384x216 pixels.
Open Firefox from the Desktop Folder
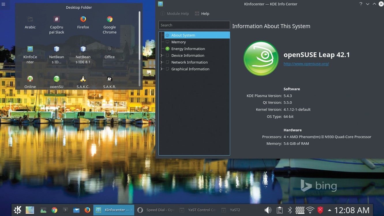[x=83, y=19]
